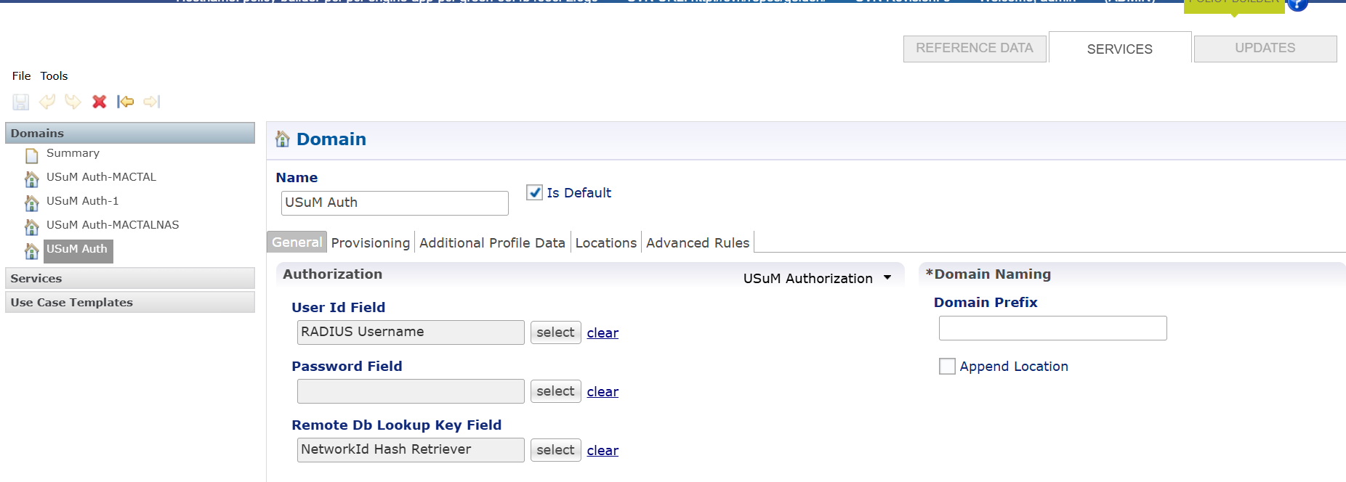
Task: Open the USuM Authorization dropdown
Action: tap(817, 278)
